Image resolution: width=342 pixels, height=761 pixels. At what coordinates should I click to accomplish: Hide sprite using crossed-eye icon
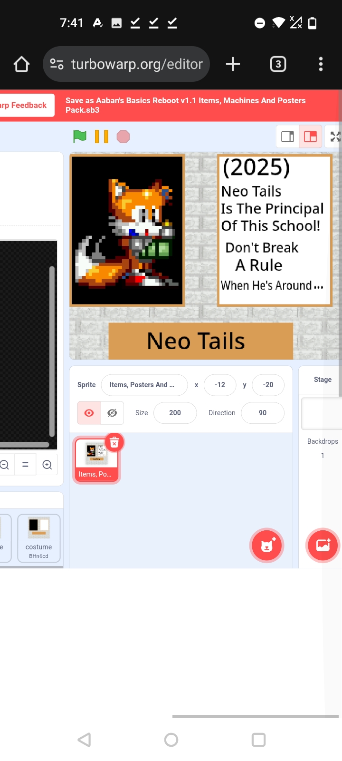point(112,413)
